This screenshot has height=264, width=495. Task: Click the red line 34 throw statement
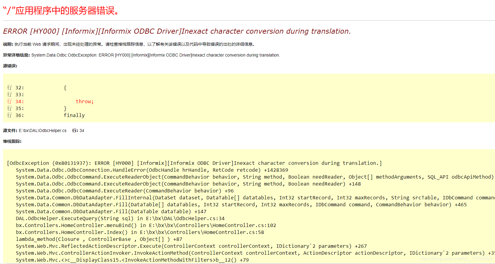coord(50,102)
